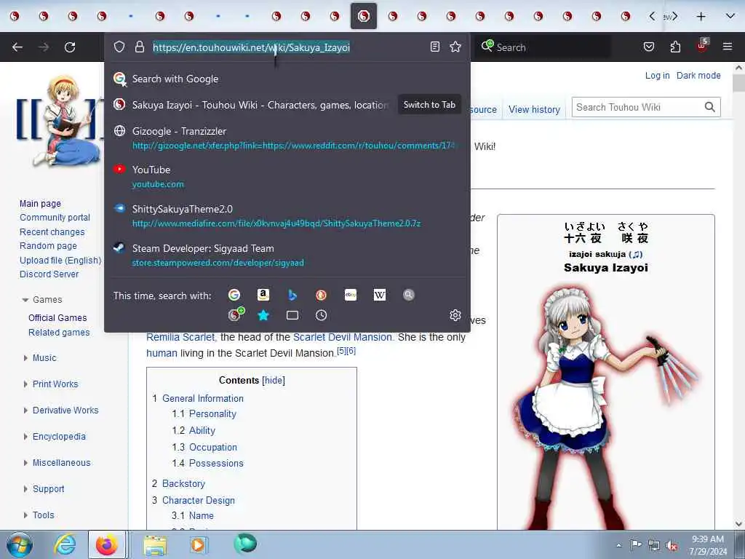
Task: Search this time with Google
Action: (x=234, y=296)
